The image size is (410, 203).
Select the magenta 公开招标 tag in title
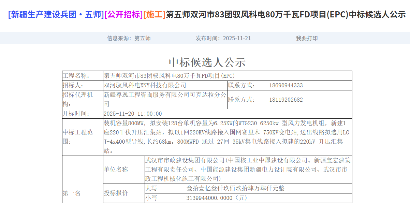click(123, 15)
